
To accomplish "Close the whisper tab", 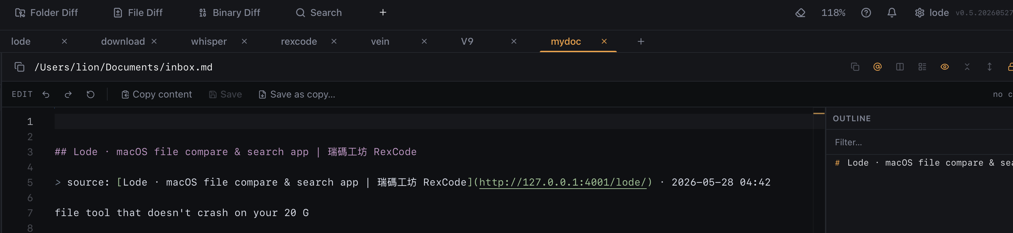I will tap(244, 41).
